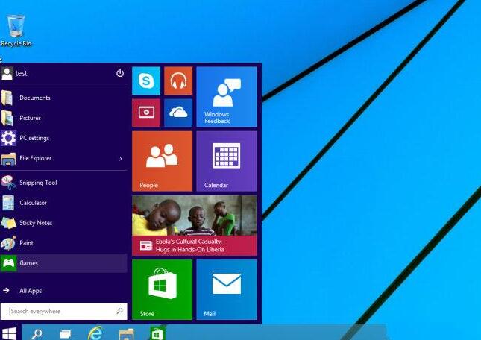Launch Internet Explorer from the taskbar
This screenshot has height=340, width=481.
95,333
